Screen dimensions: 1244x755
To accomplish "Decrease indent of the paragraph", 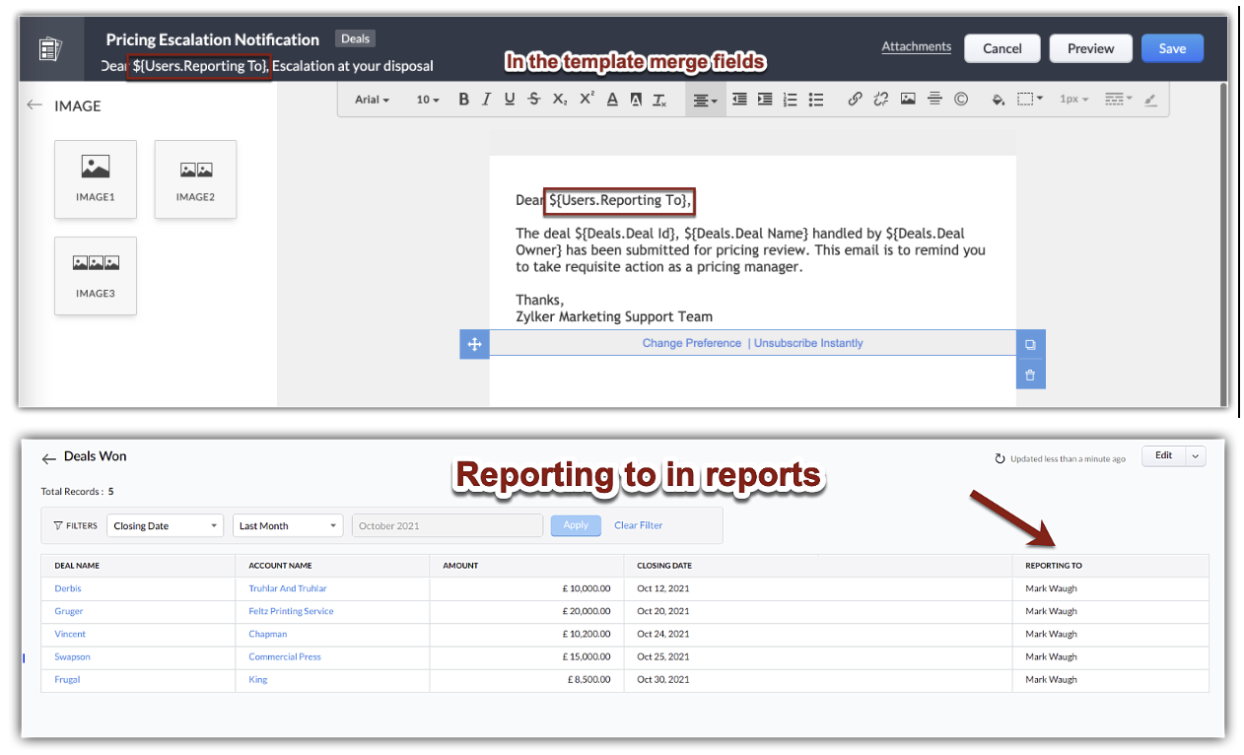I will 739,100.
